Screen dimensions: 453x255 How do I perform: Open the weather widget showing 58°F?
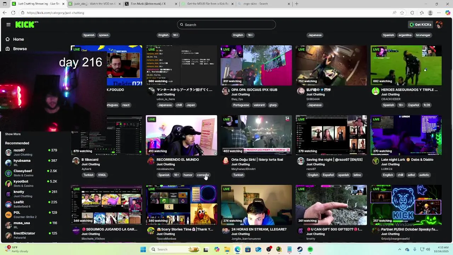[x=16, y=249]
